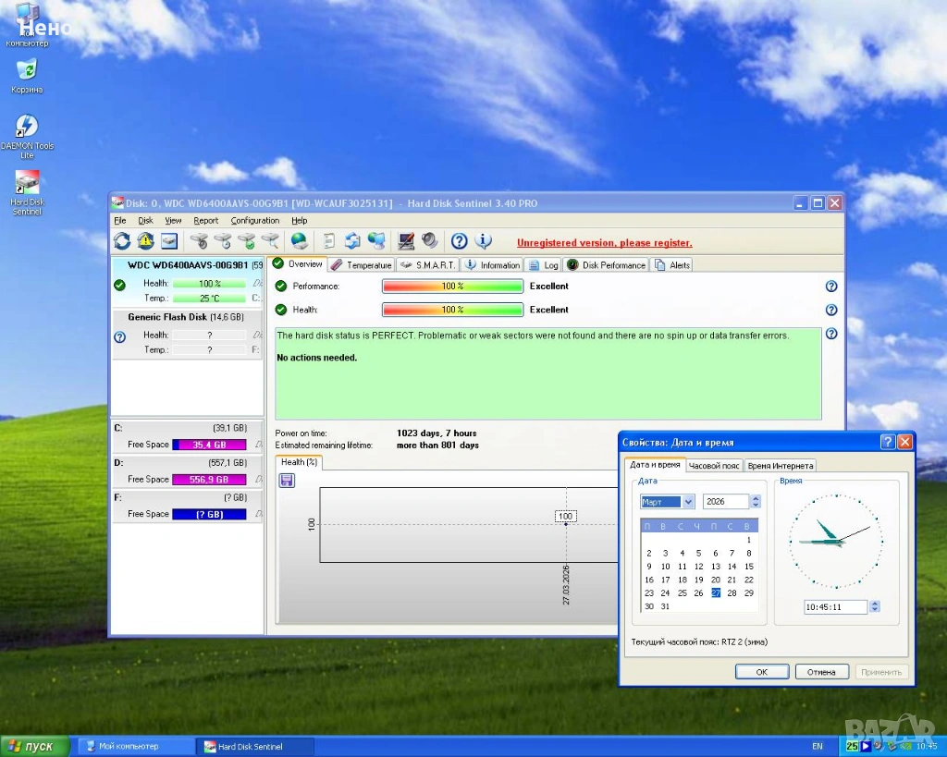Click the blue info icon in the toolbar

[483, 241]
